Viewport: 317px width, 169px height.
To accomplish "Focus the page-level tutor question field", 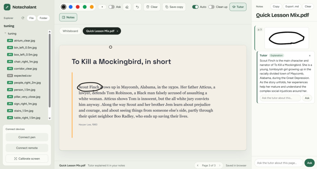I will 279,163.
